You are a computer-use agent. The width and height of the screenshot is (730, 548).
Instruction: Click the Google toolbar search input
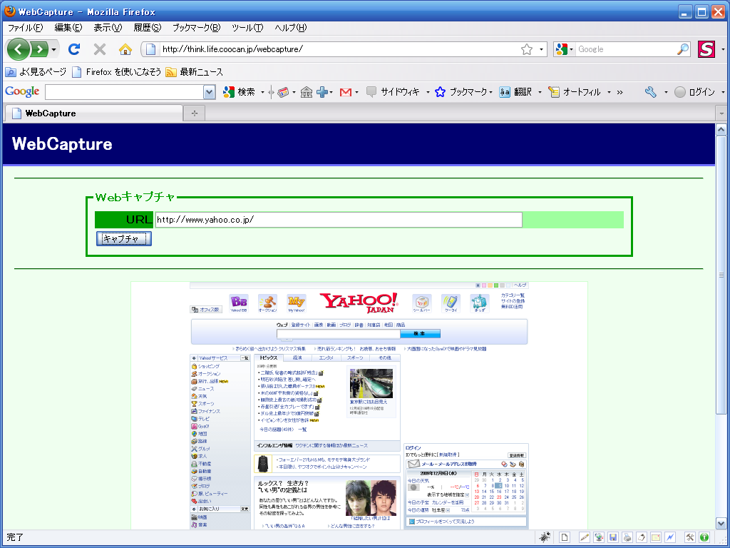124,92
